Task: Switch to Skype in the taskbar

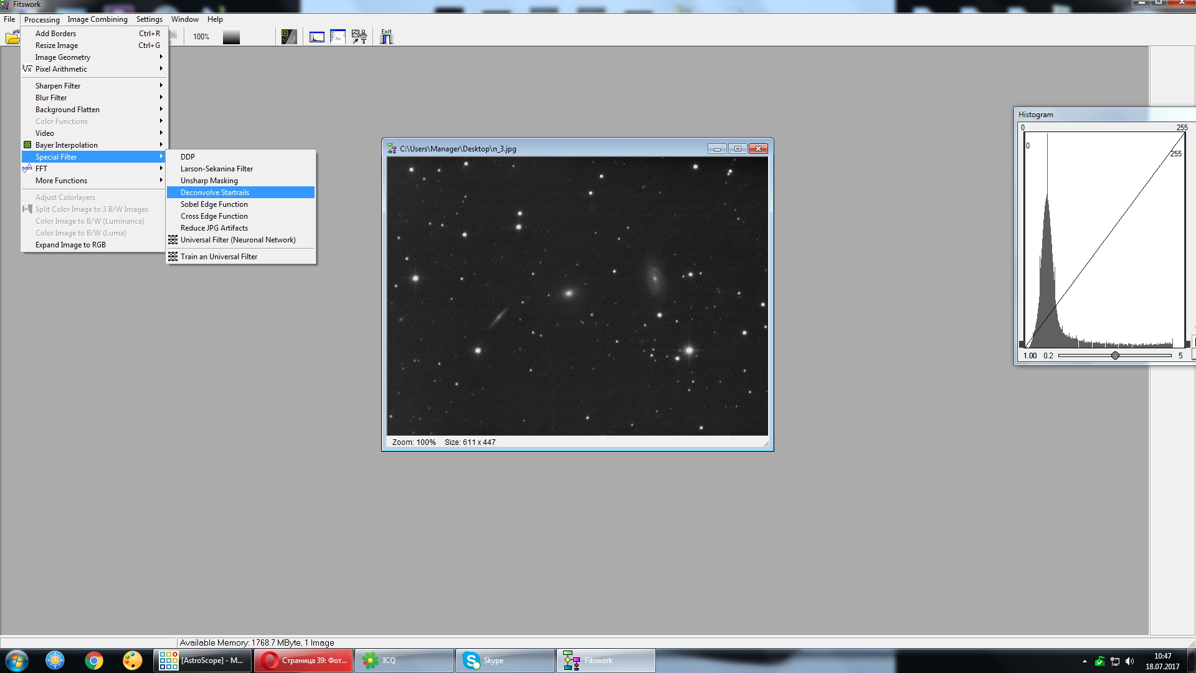Action: (x=505, y=661)
